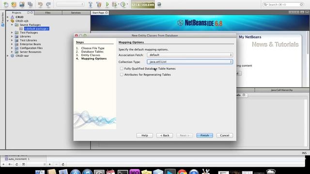Collapse the Source Packages node
This screenshot has height=174, width=310.
tap(12, 25)
